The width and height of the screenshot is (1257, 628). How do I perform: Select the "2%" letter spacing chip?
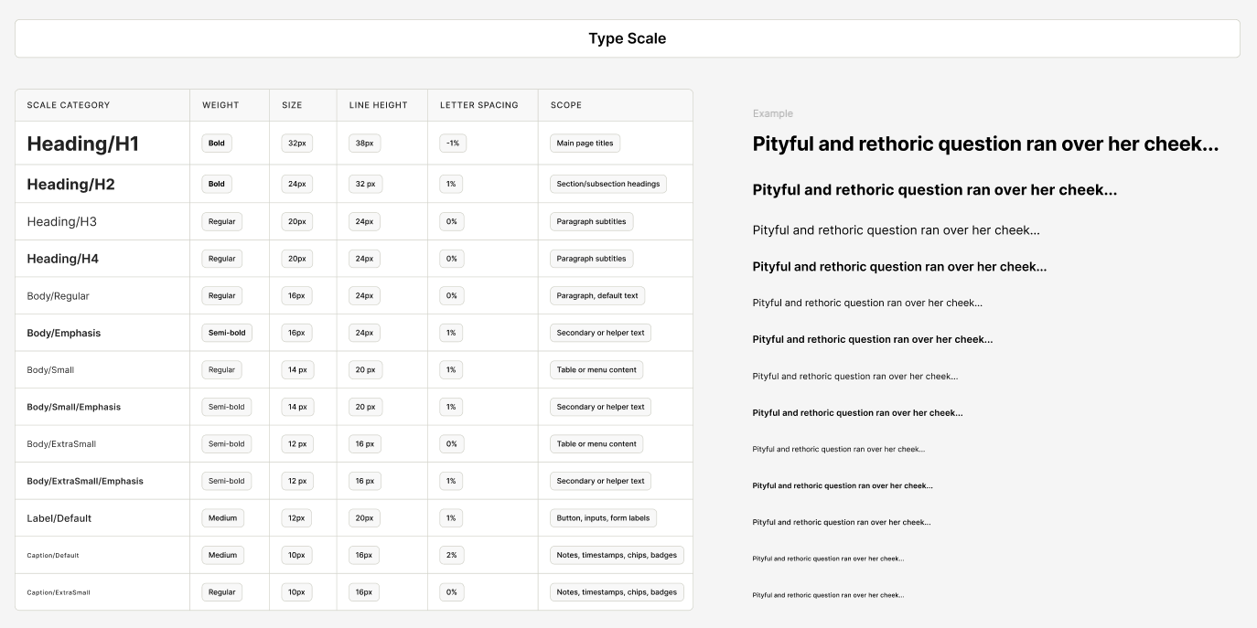pyautogui.click(x=452, y=556)
